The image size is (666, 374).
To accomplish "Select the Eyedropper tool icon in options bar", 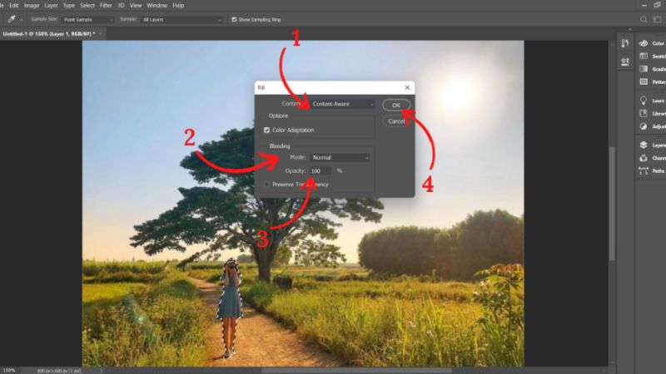I will [12, 19].
